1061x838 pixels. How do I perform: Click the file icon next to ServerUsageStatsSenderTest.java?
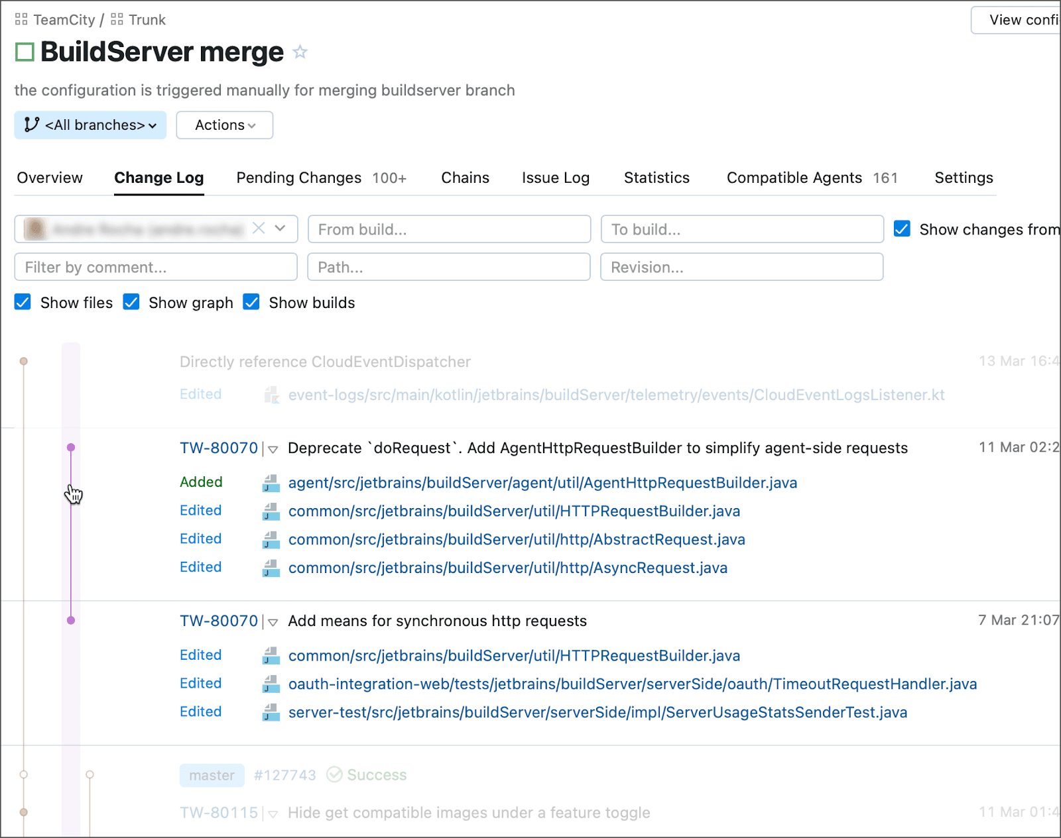[271, 713]
